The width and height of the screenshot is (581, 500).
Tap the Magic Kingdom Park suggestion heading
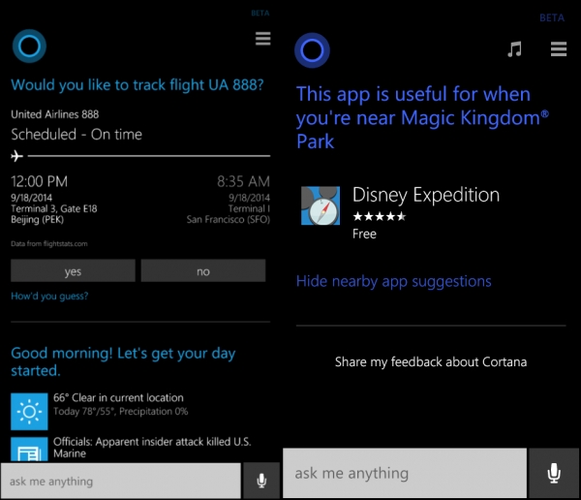[422, 117]
